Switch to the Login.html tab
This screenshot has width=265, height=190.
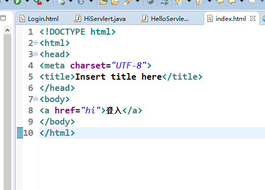[43, 19]
